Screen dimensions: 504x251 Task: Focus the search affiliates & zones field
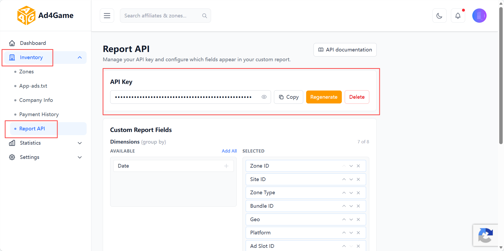coord(165,16)
